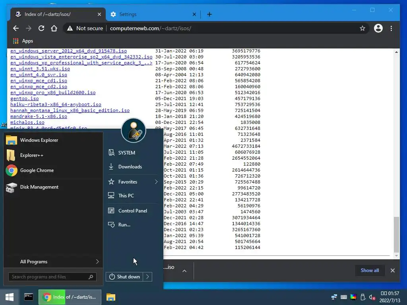
Task: Open Control Panel from Start menu
Action: click(x=132, y=211)
